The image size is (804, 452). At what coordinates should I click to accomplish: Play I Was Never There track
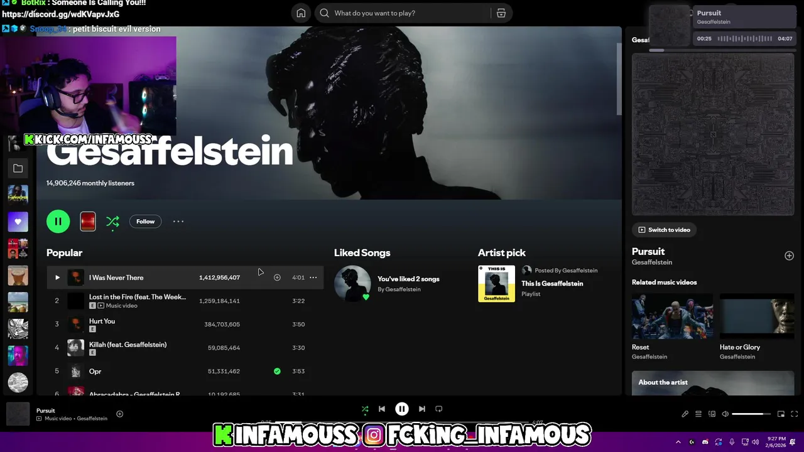(57, 277)
